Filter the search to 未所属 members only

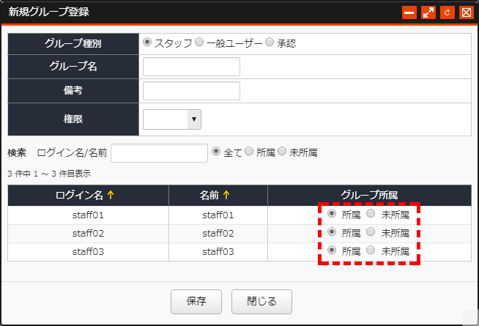(282, 151)
